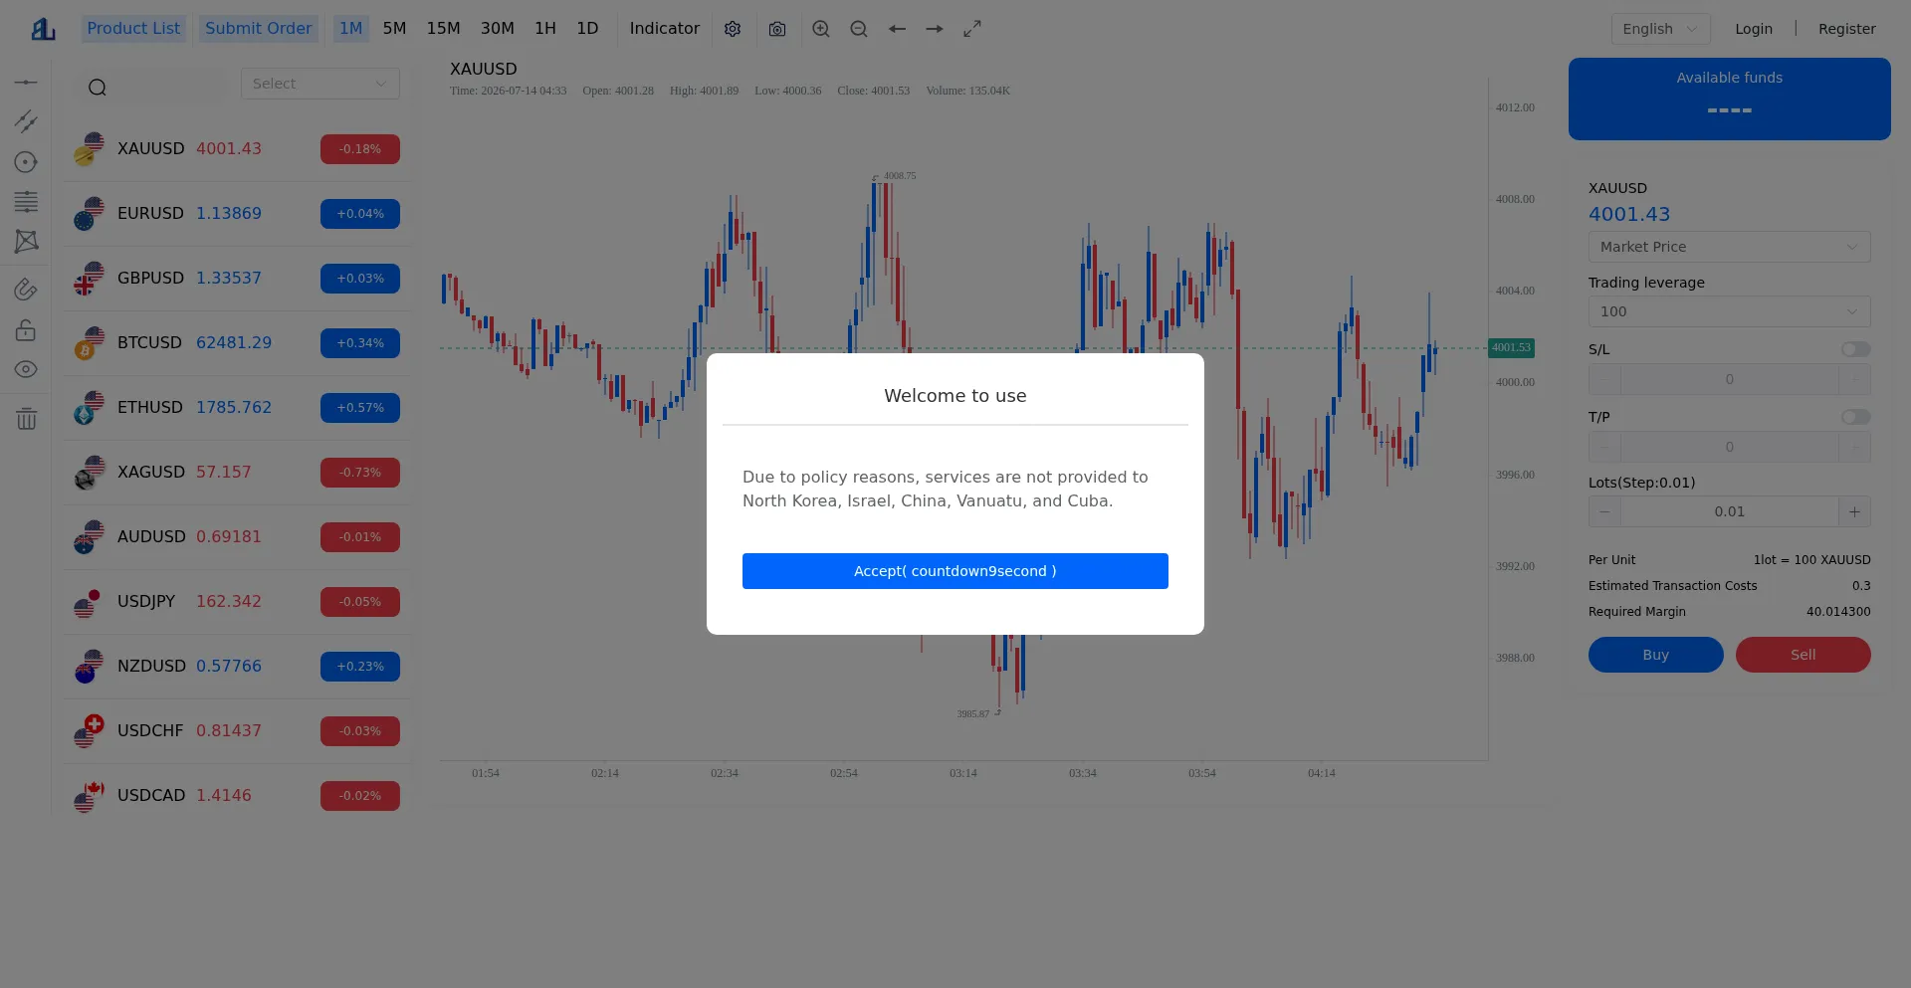The image size is (1911, 988).
Task: Enable the T/P take profit toggle
Action: coord(1855,417)
